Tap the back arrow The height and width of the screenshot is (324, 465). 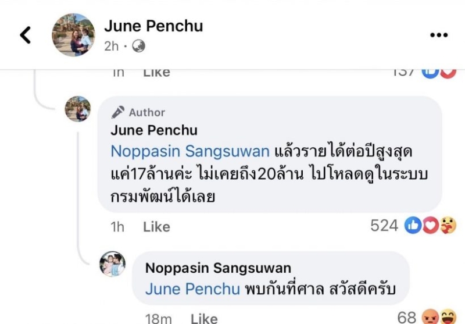click(25, 35)
